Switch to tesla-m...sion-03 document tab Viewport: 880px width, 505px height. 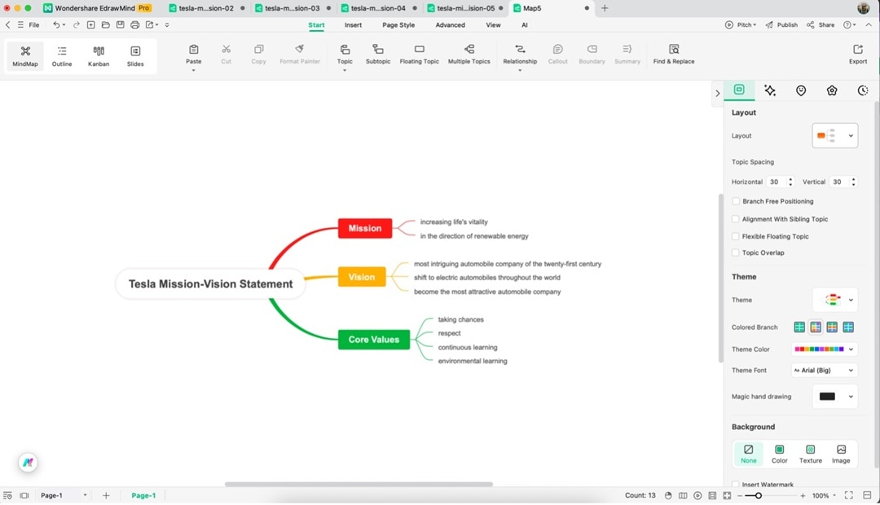292,8
